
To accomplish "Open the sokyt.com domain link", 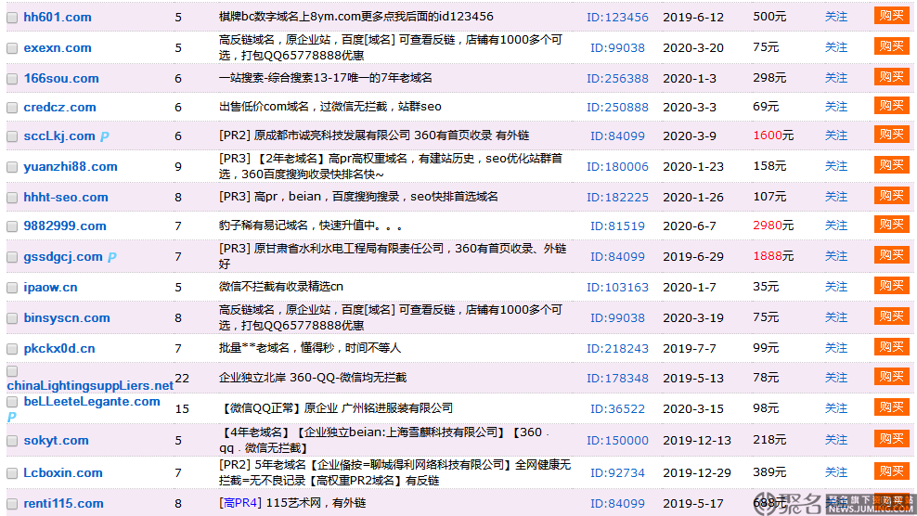I will point(56,441).
